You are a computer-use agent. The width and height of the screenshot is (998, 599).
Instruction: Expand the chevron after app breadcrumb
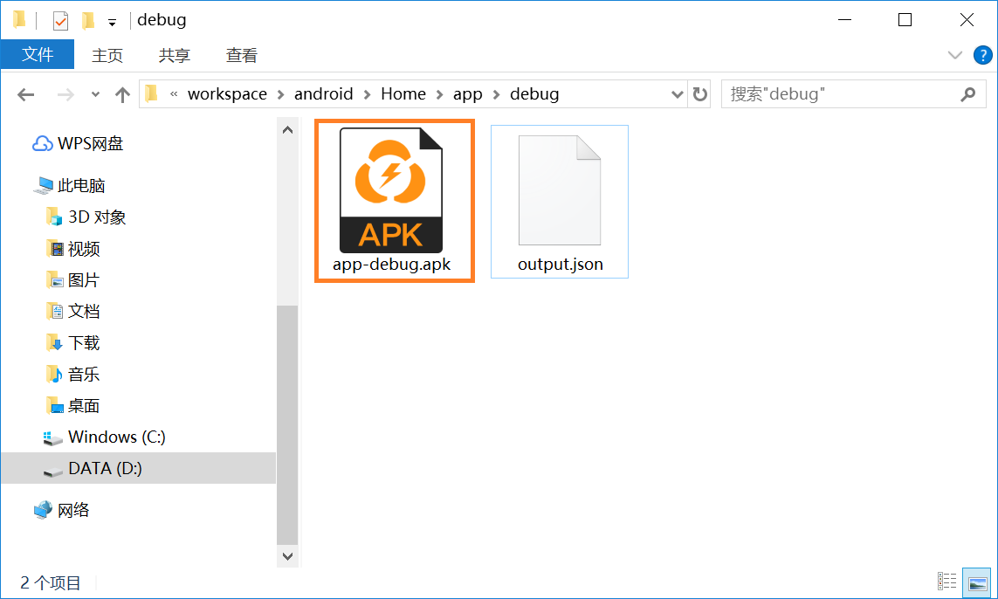click(497, 95)
